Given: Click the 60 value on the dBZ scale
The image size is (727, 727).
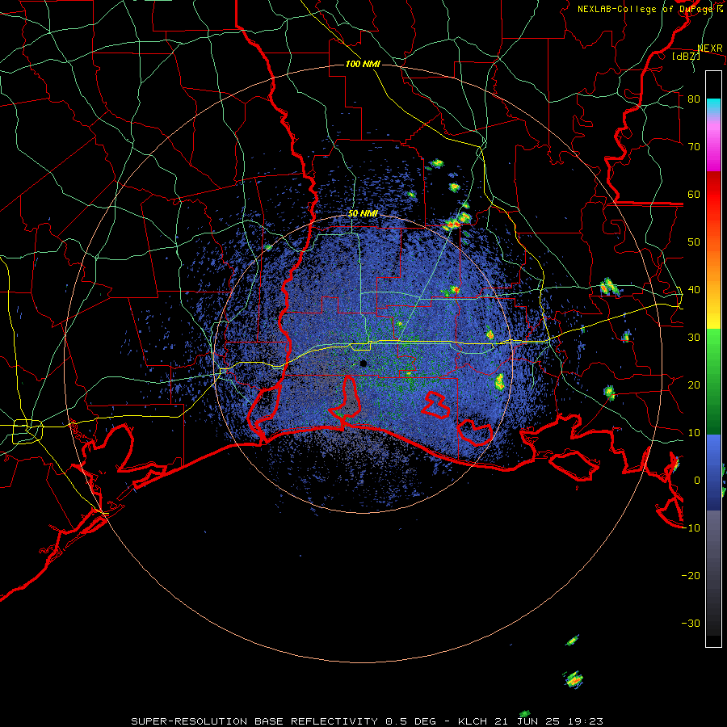Looking at the screenshot, I should coord(694,194).
